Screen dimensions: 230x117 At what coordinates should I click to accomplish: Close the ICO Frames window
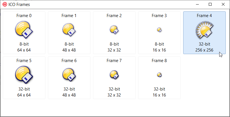tap(223, 5)
